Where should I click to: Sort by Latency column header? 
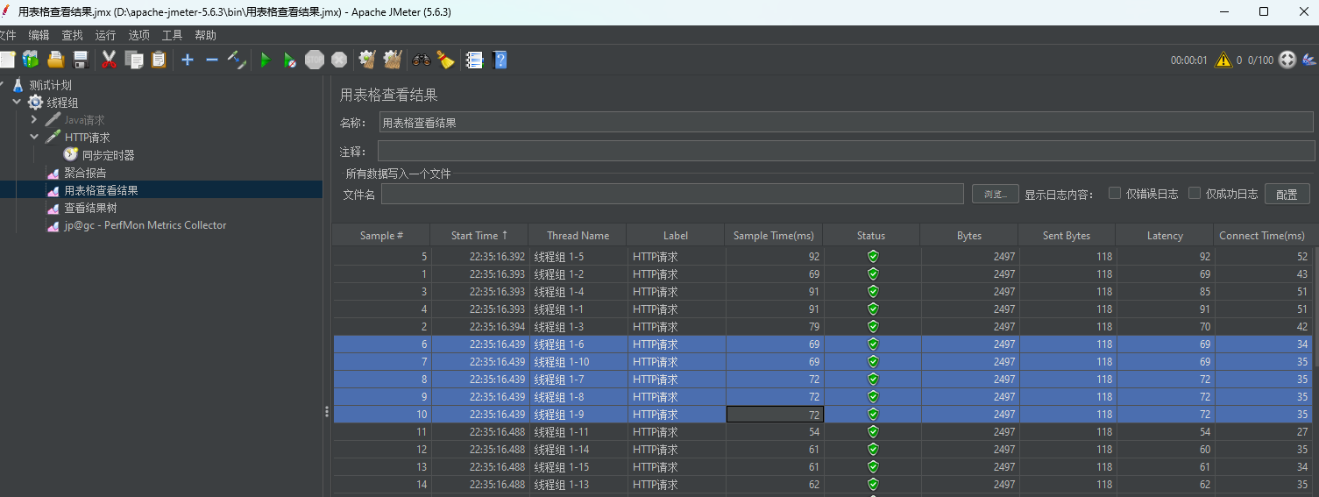point(1165,235)
